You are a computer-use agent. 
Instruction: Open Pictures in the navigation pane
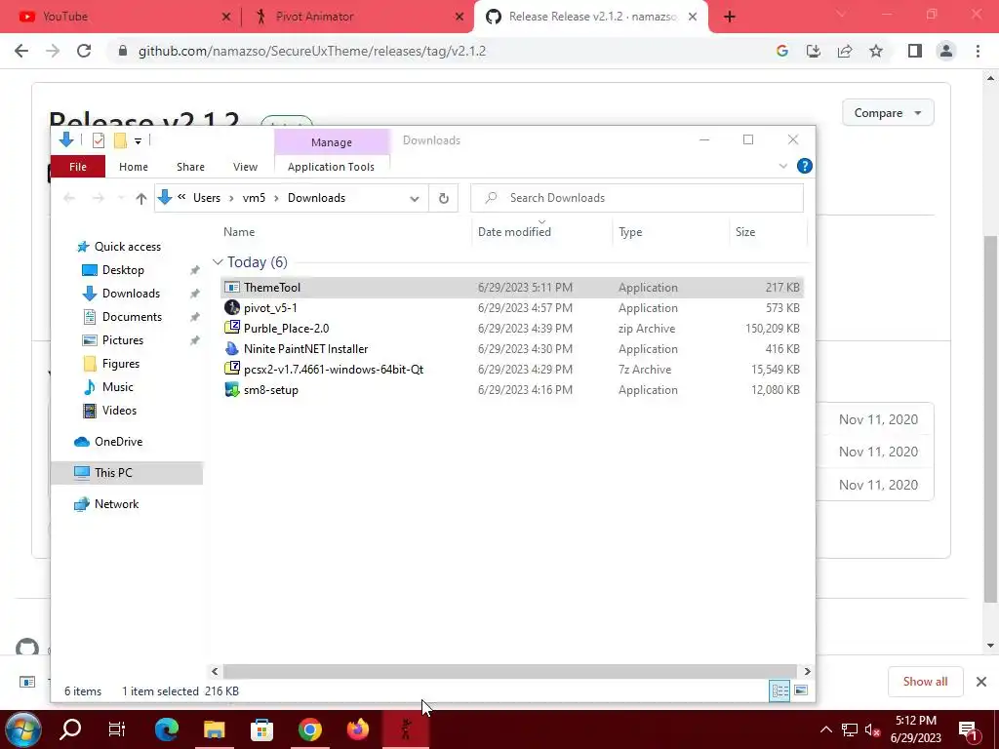click(122, 340)
